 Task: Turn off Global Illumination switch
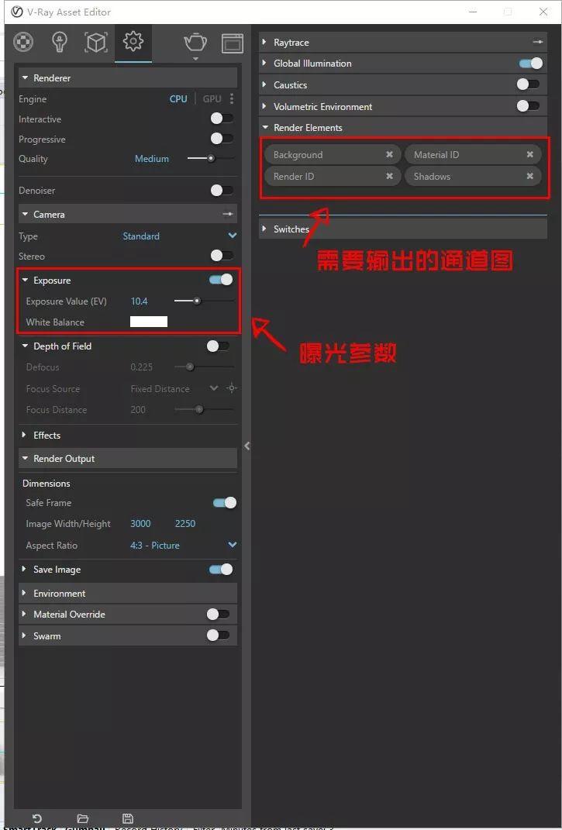(531, 64)
